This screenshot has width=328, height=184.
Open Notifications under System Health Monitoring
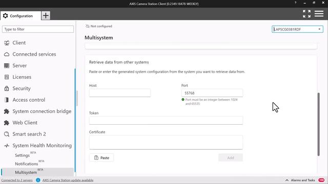tap(26, 164)
